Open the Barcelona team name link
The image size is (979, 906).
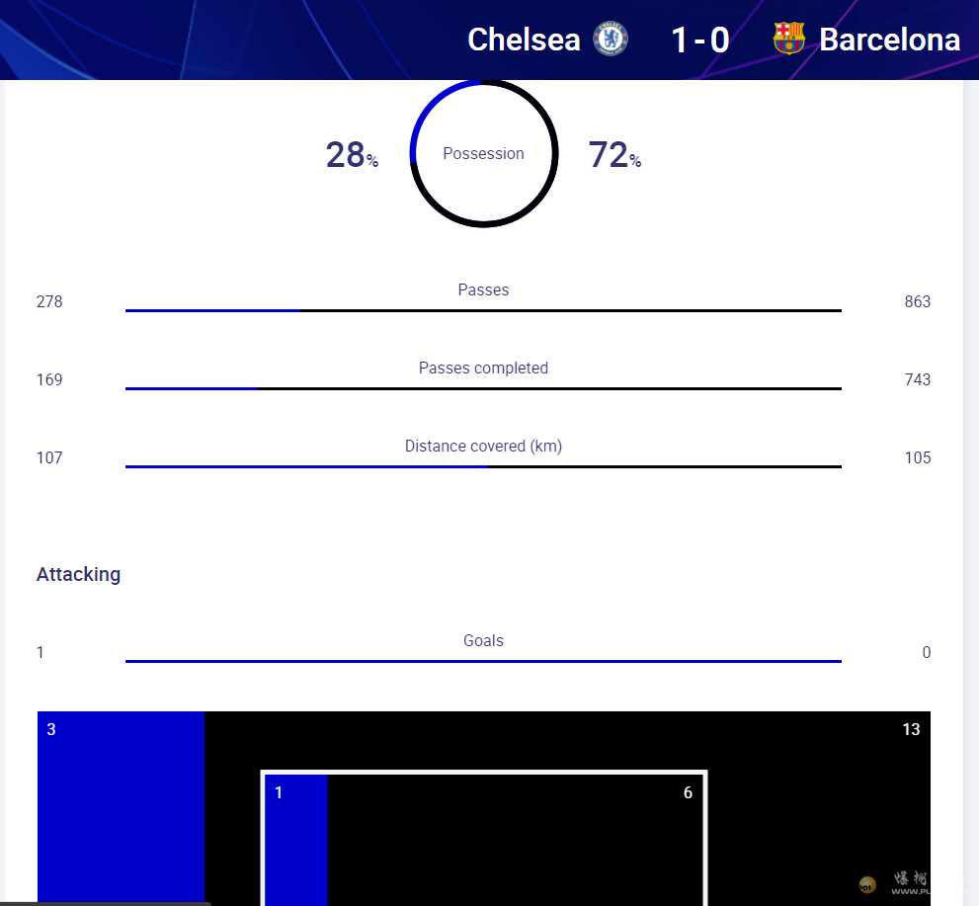click(889, 40)
